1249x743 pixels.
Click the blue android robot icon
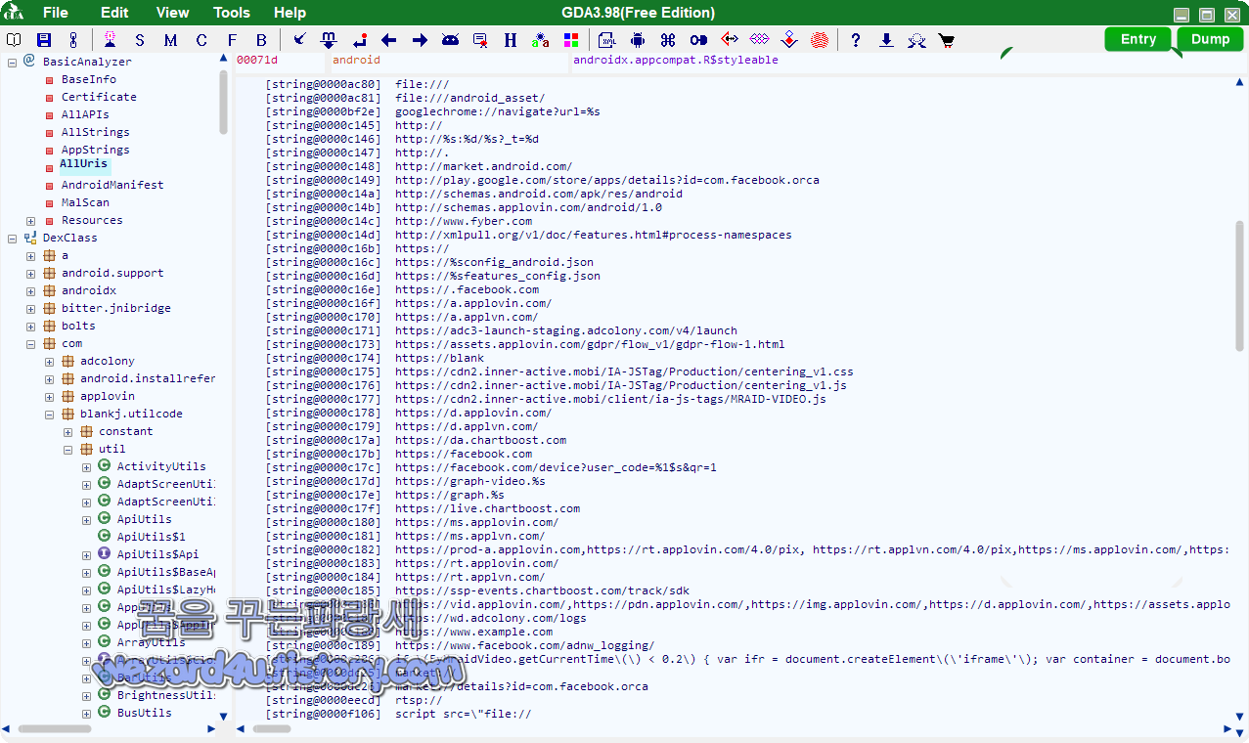click(x=638, y=40)
